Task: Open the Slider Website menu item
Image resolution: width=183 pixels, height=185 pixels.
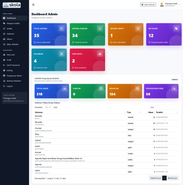Action: pyautogui.click(x=15, y=44)
